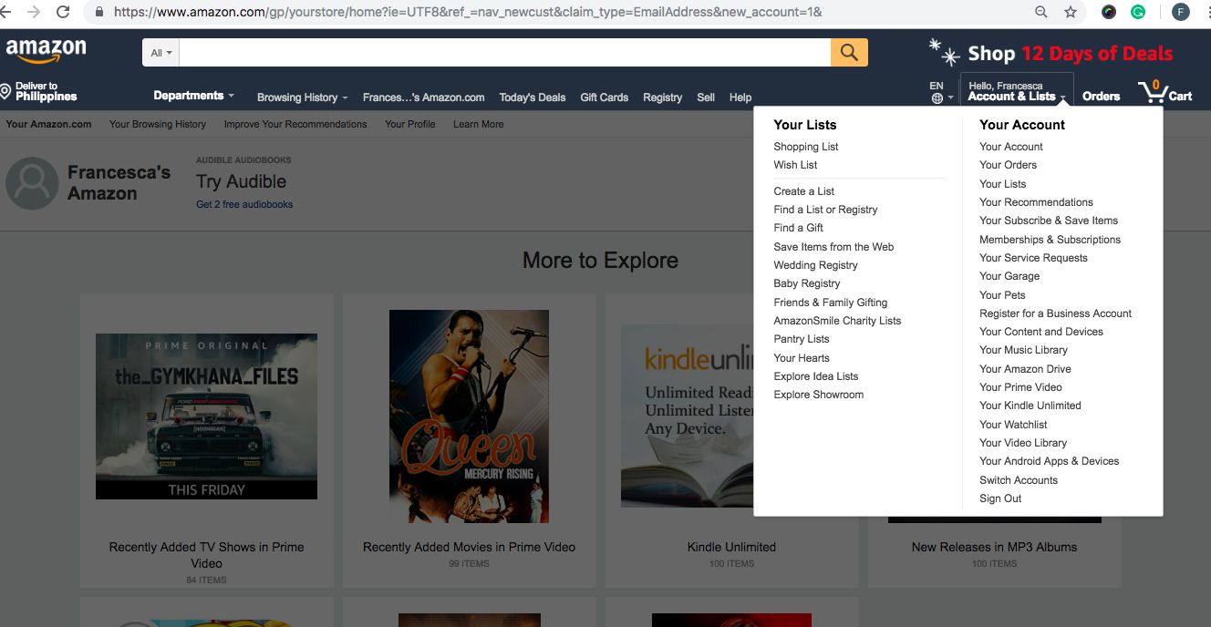Bookmark this page with the star icon

click(1071, 12)
